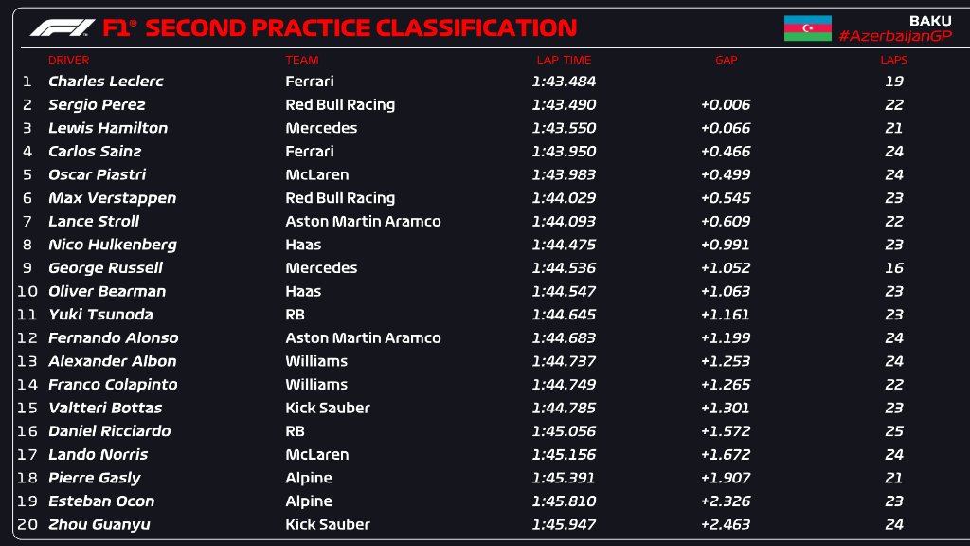Select Sergio Perez in second place

[x=97, y=104]
